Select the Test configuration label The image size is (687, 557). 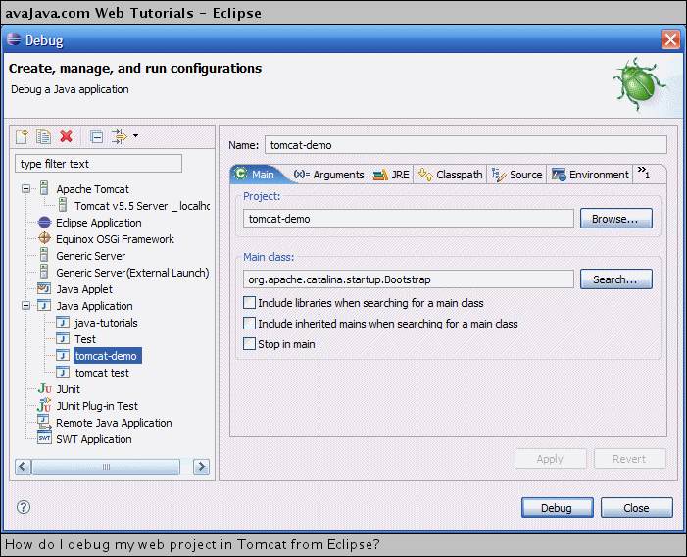pyautogui.click(x=85, y=339)
